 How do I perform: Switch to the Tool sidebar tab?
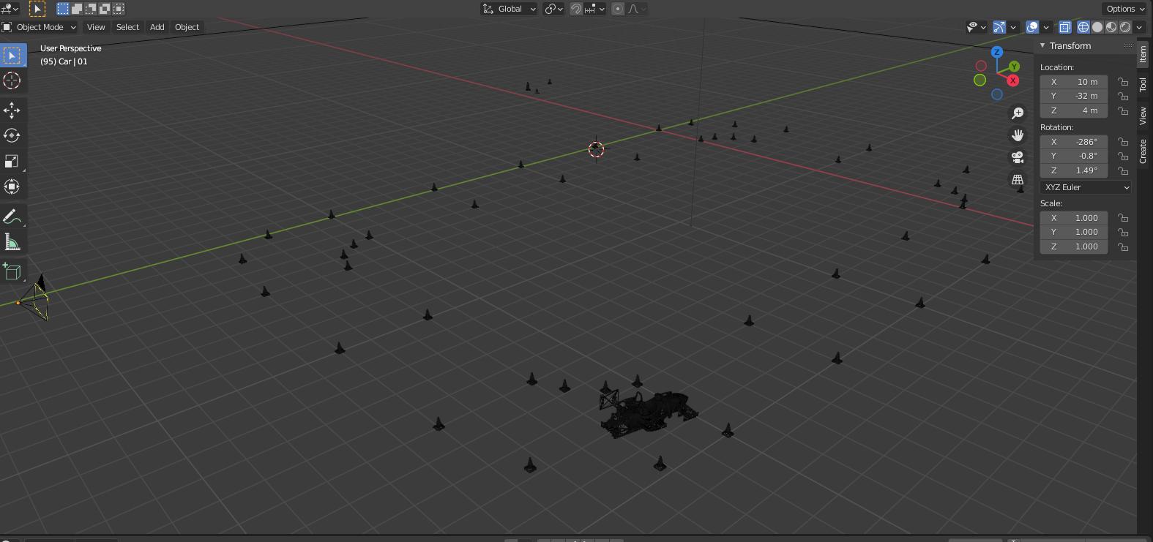[x=1143, y=85]
